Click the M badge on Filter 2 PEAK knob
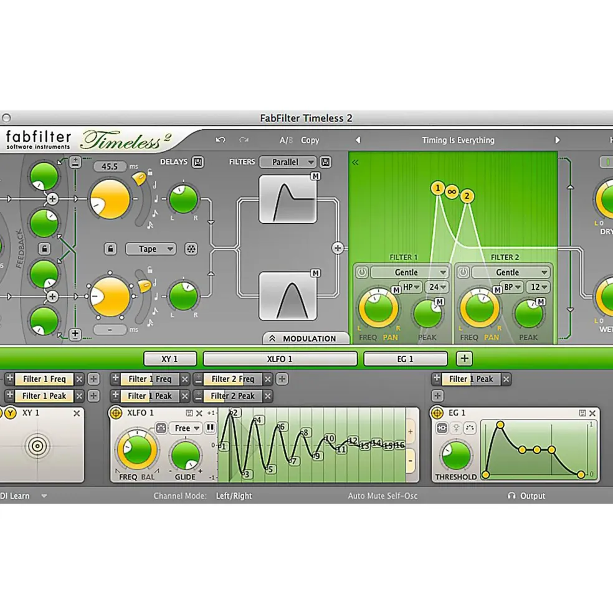613x614 pixels. [541, 302]
